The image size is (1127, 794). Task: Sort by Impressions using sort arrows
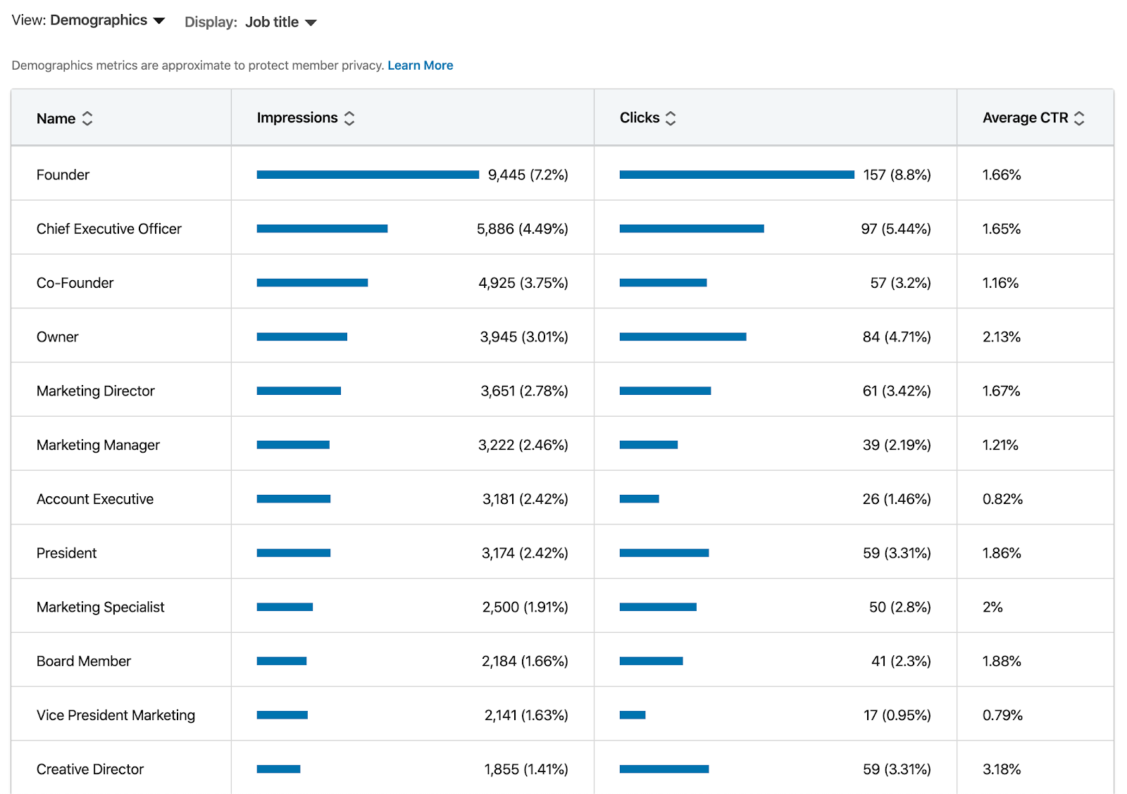pos(349,118)
